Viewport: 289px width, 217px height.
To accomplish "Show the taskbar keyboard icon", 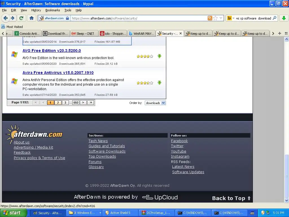I will 252,213.
